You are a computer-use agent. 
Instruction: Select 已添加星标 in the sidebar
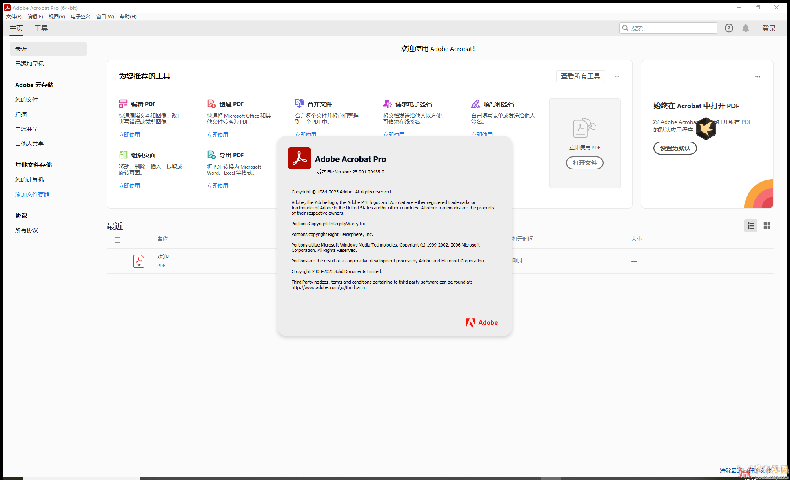[29, 64]
